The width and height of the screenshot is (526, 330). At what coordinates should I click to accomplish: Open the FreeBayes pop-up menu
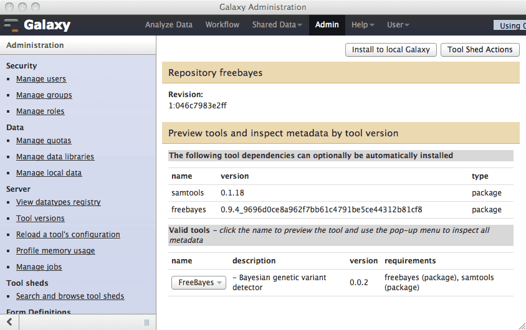(198, 283)
